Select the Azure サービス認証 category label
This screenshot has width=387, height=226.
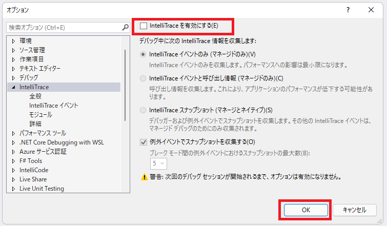coord(43,152)
